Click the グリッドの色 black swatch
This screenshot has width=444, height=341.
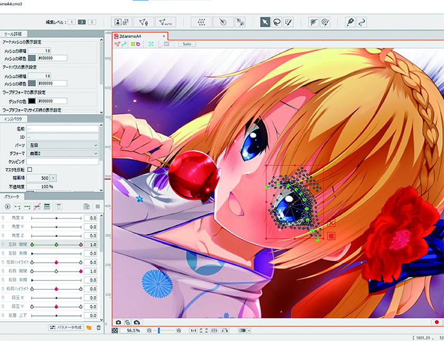(x=32, y=101)
